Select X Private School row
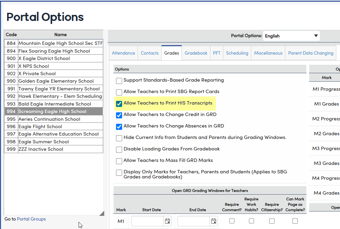 (x=54, y=74)
